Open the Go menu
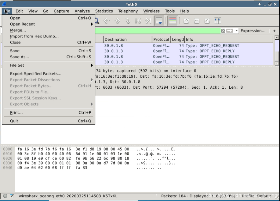Viewport: 280px width, 201px height. click(x=45, y=11)
